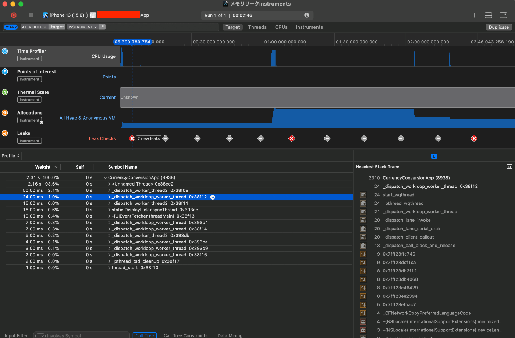Image resolution: width=515 pixels, height=338 pixels.
Task: Expand _dispatch_workloop_worker_thread 0x38f12 row
Action: point(109,197)
